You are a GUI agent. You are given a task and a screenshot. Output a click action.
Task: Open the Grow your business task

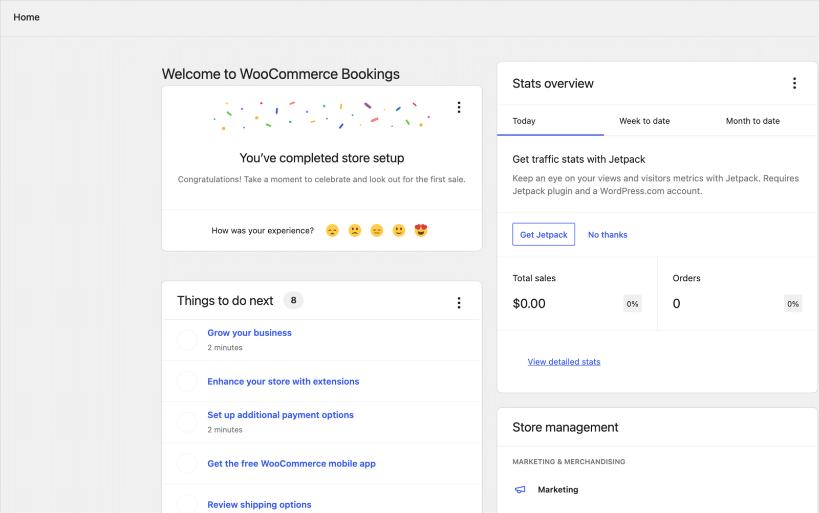pos(249,333)
